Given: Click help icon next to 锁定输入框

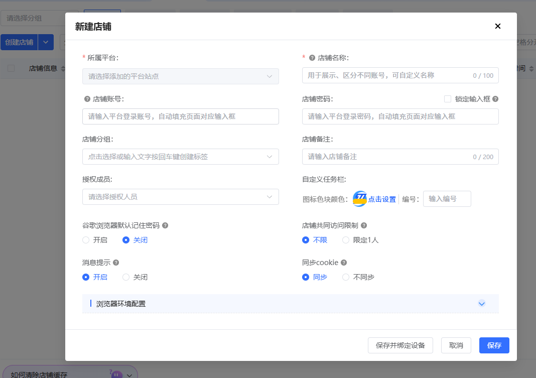Looking at the screenshot, I should coord(495,99).
